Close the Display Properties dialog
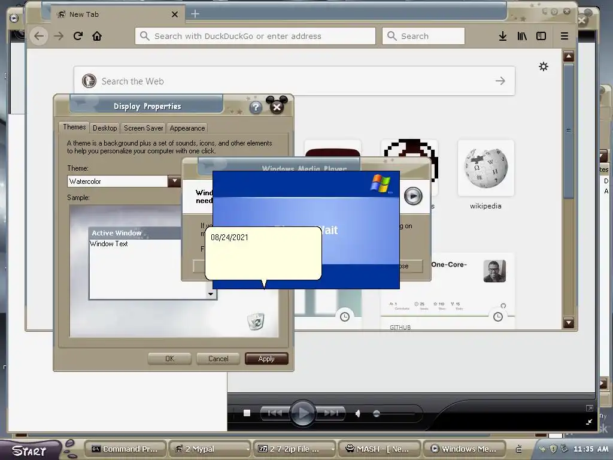Viewport: 613px width, 460px height. point(277,107)
